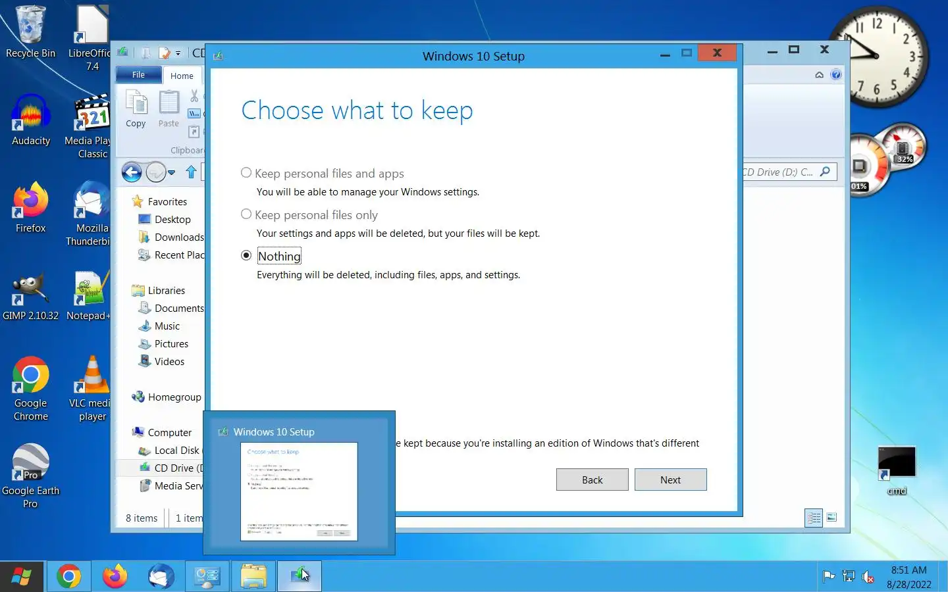Image resolution: width=948 pixels, height=592 pixels.
Task: Select Media Server in the navigation pane
Action: [x=178, y=485]
